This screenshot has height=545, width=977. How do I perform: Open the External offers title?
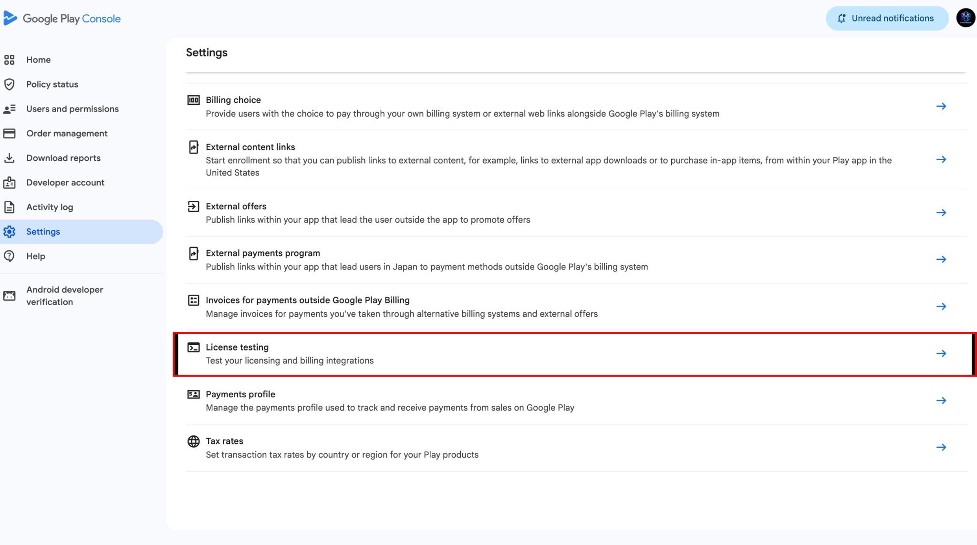[x=236, y=206]
